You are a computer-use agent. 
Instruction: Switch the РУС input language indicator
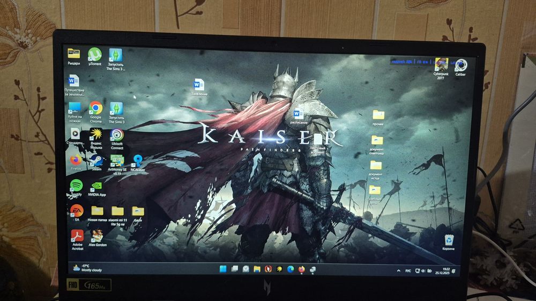point(408,271)
